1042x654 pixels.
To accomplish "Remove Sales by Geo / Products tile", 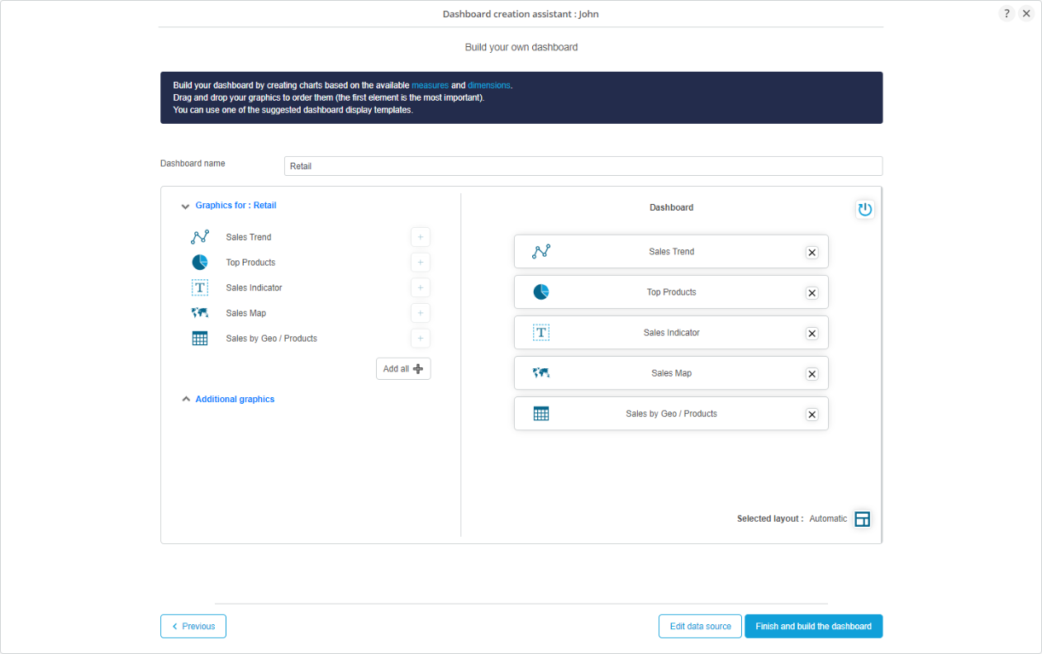I will [811, 415].
